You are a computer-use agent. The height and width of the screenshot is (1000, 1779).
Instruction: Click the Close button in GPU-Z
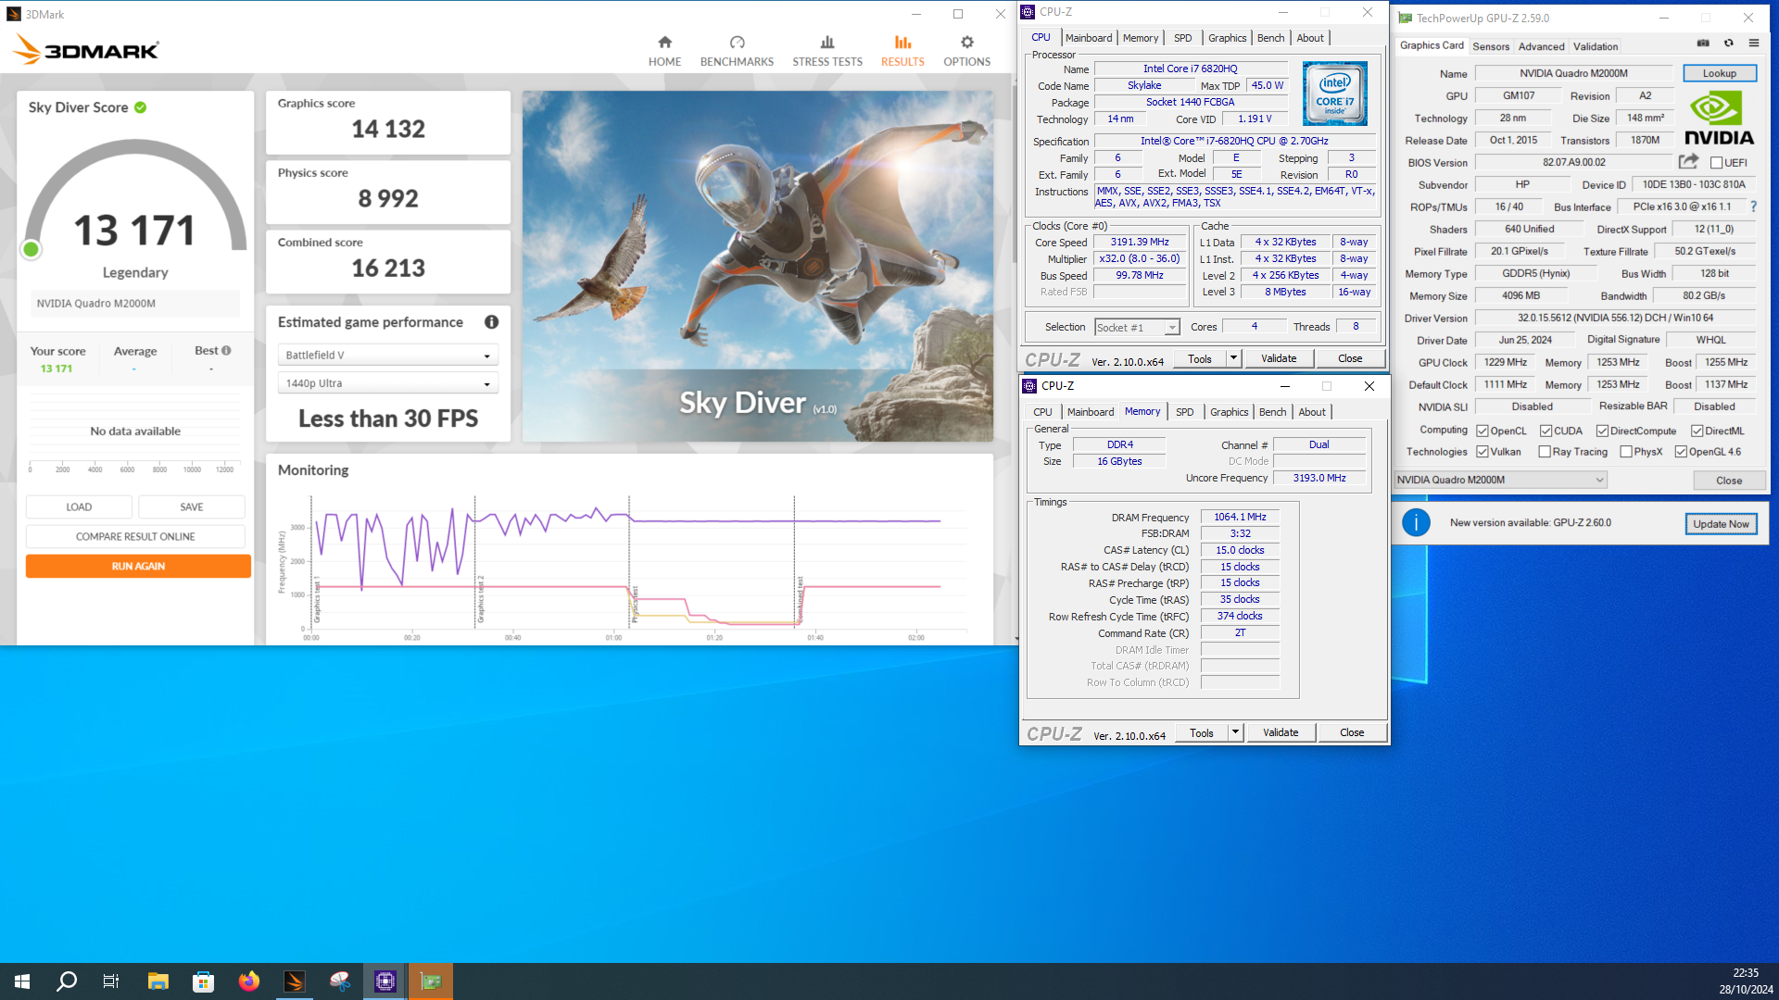point(1729,481)
